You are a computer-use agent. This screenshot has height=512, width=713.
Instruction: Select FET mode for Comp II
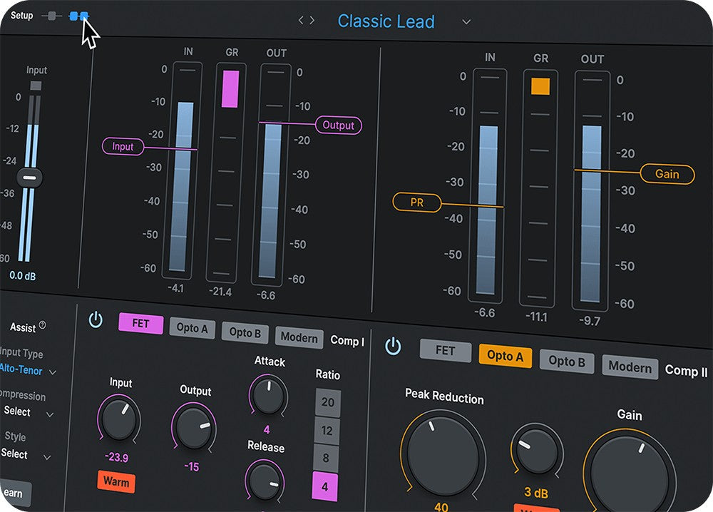[x=445, y=351]
